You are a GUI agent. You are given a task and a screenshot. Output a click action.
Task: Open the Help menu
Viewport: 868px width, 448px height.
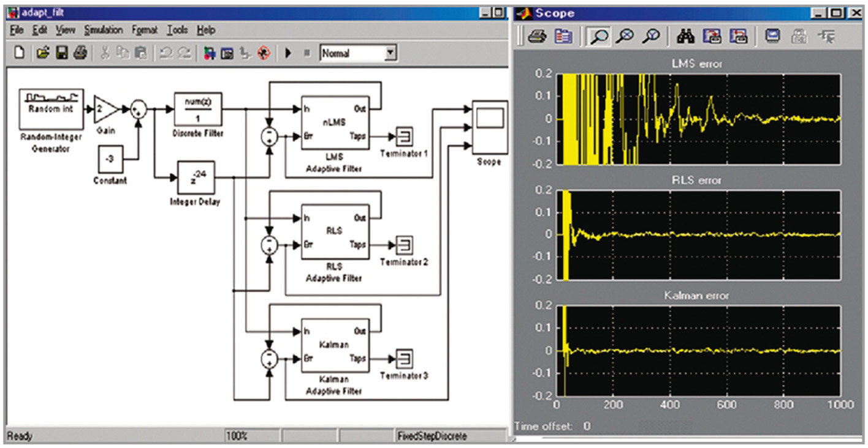(207, 29)
